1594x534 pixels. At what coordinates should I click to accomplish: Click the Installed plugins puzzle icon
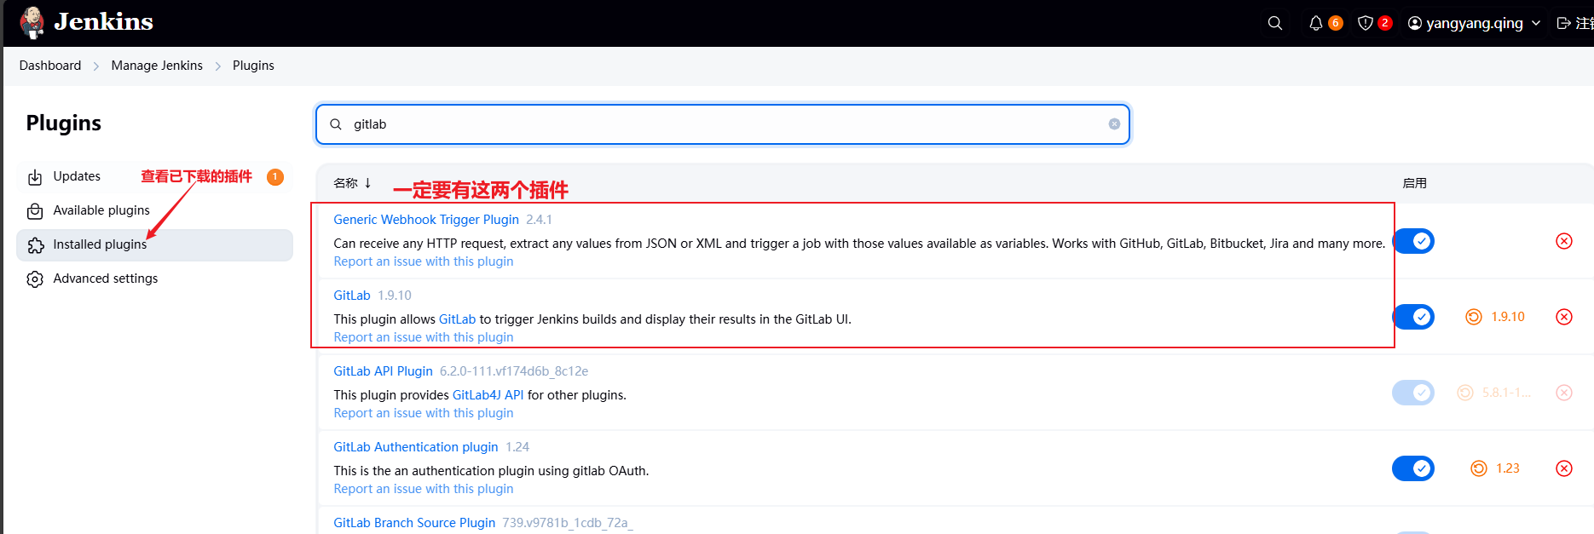coord(35,245)
